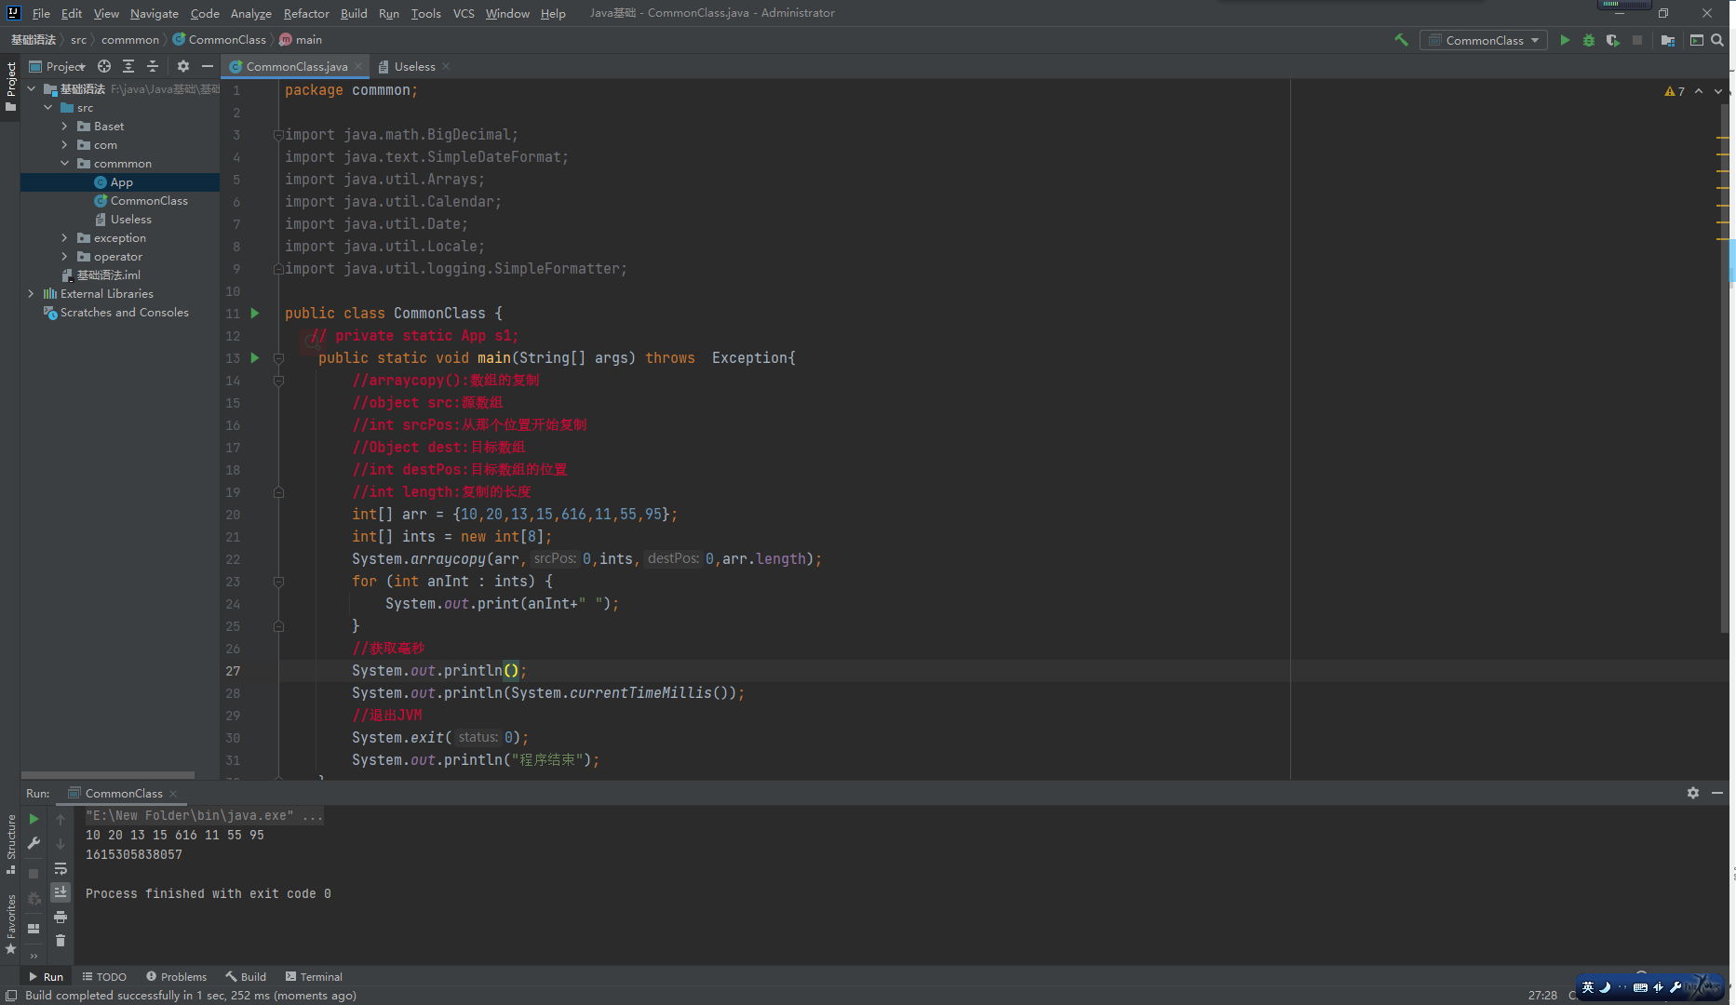Restore layout icon in Run panel
This screenshot has width=1736, height=1005.
[34, 928]
